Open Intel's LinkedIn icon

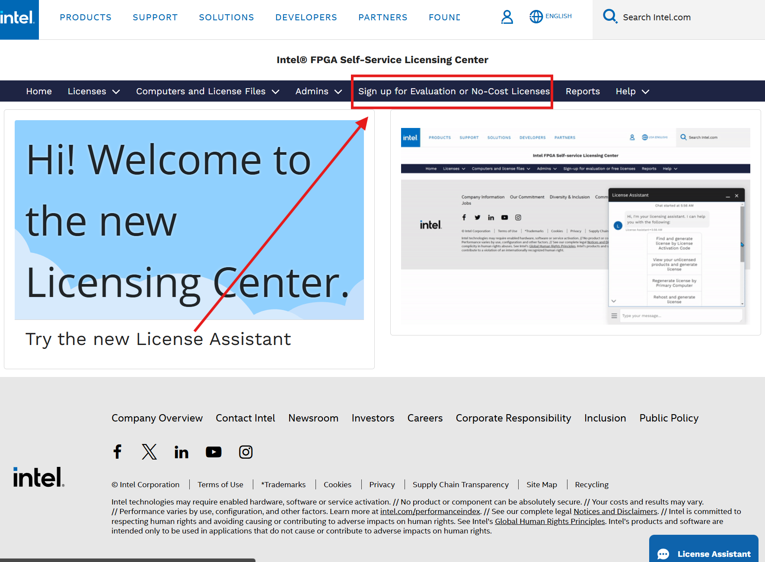[181, 452]
